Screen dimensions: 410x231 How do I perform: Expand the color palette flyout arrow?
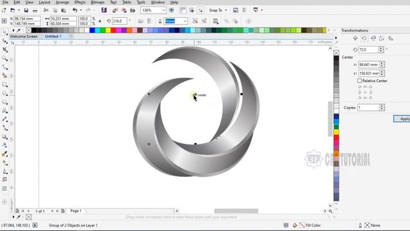13,30
